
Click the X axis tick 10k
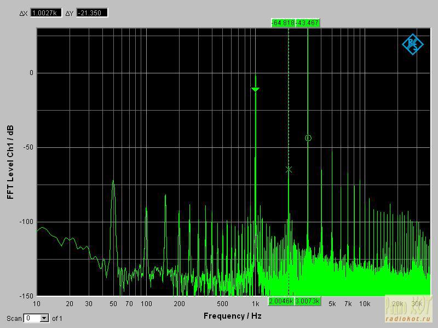coord(365,304)
